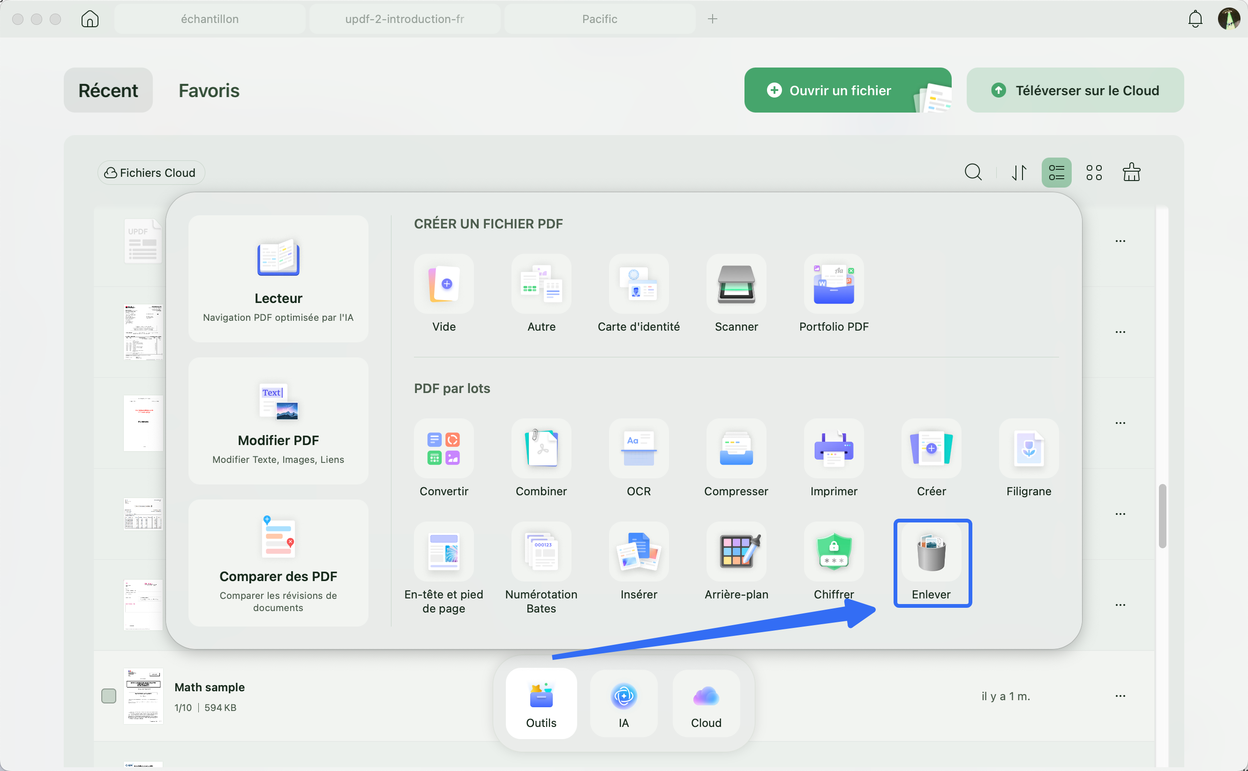Open more options for Math sample
The width and height of the screenshot is (1248, 771).
click(1120, 695)
